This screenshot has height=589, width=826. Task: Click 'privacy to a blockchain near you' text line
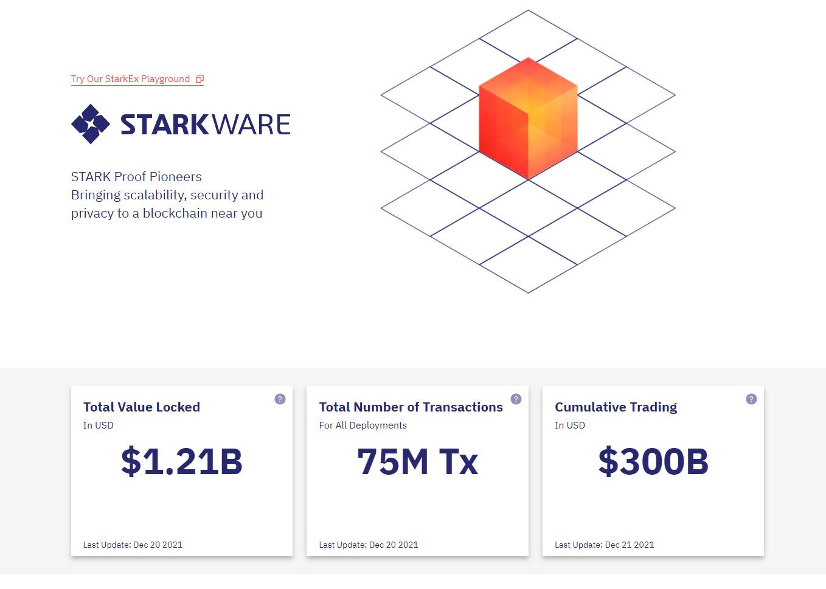click(x=167, y=213)
